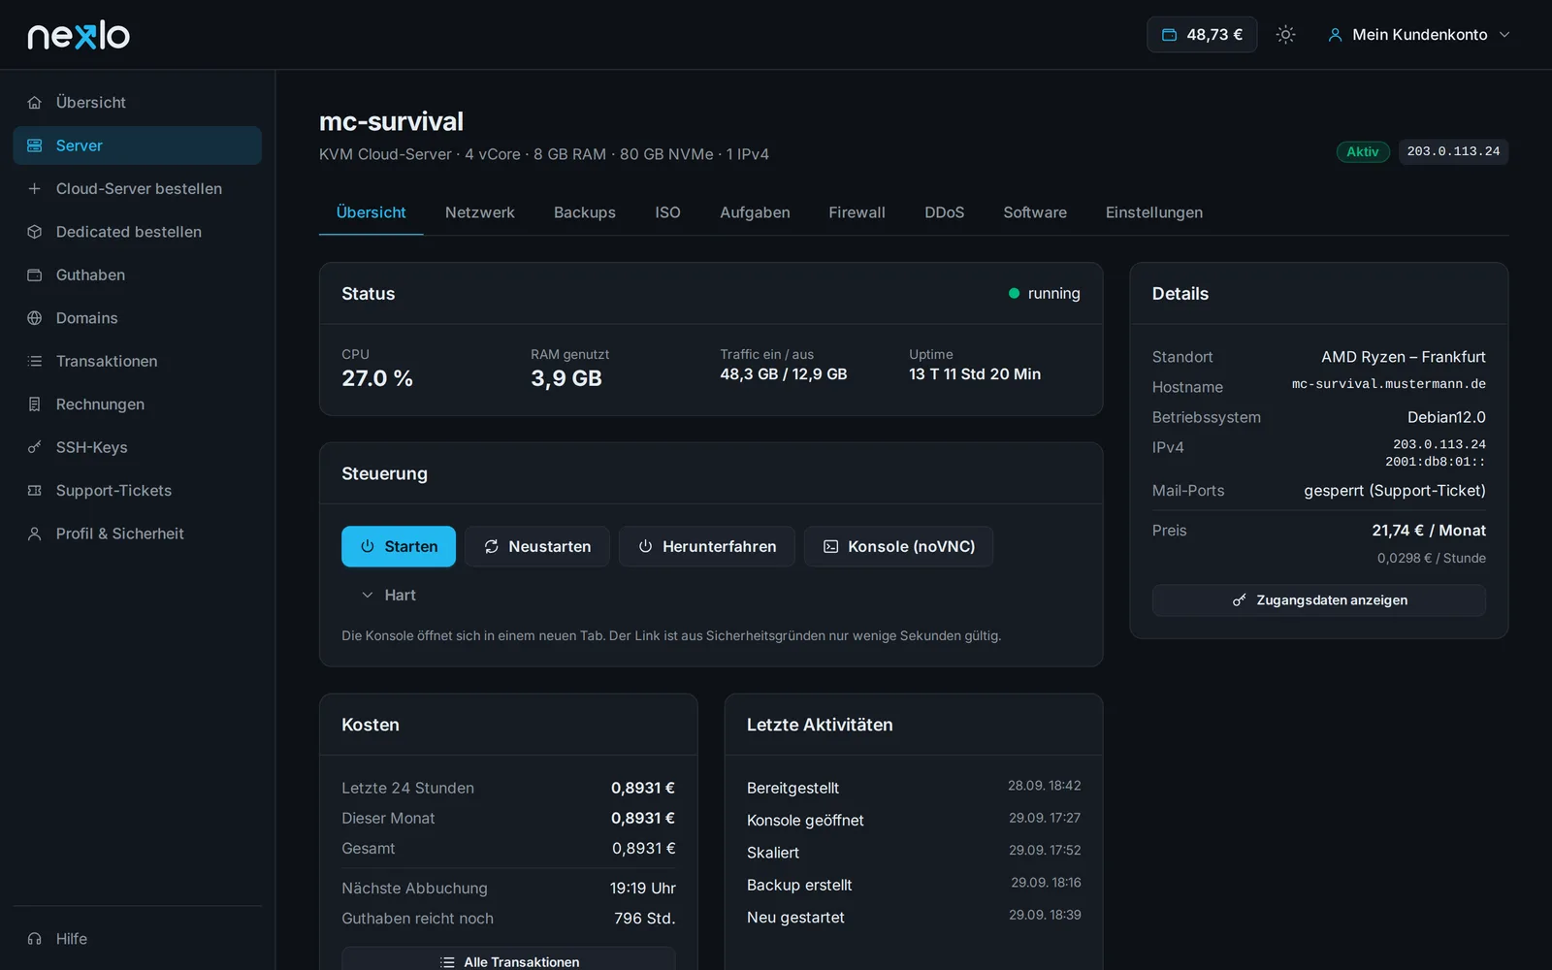Screen dimensions: 1552x970
Task: Click the green Aktiv status badge
Action: (1363, 152)
